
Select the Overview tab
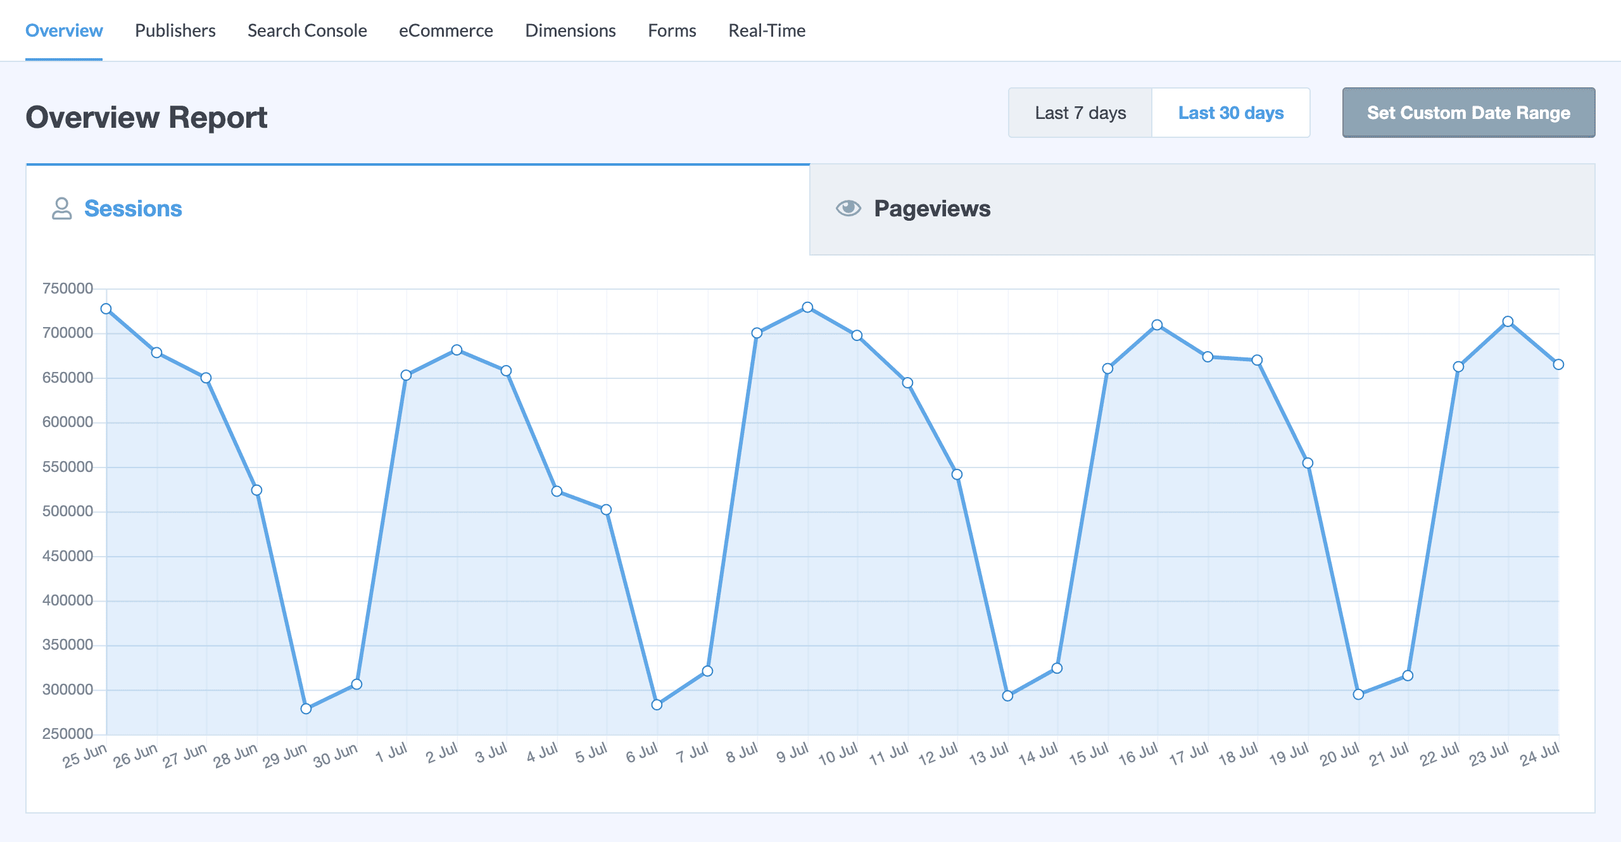click(x=64, y=30)
